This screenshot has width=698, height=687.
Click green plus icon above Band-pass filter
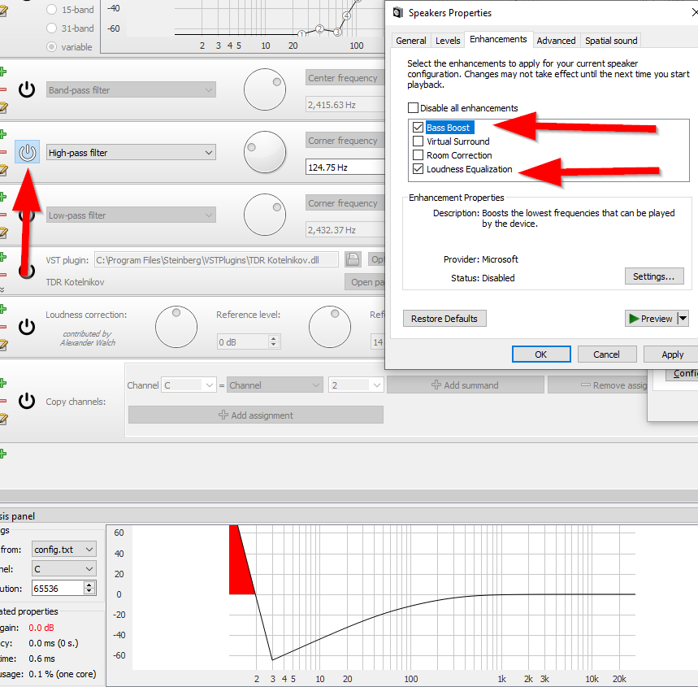[x=2, y=72]
